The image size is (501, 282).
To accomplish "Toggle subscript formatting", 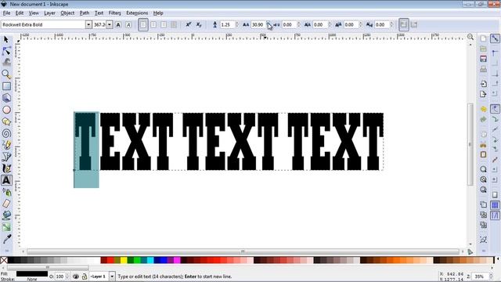I will coord(199,24).
